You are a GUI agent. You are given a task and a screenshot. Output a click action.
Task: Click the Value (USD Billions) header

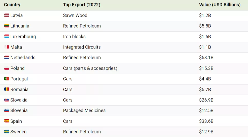[x=220, y=5]
